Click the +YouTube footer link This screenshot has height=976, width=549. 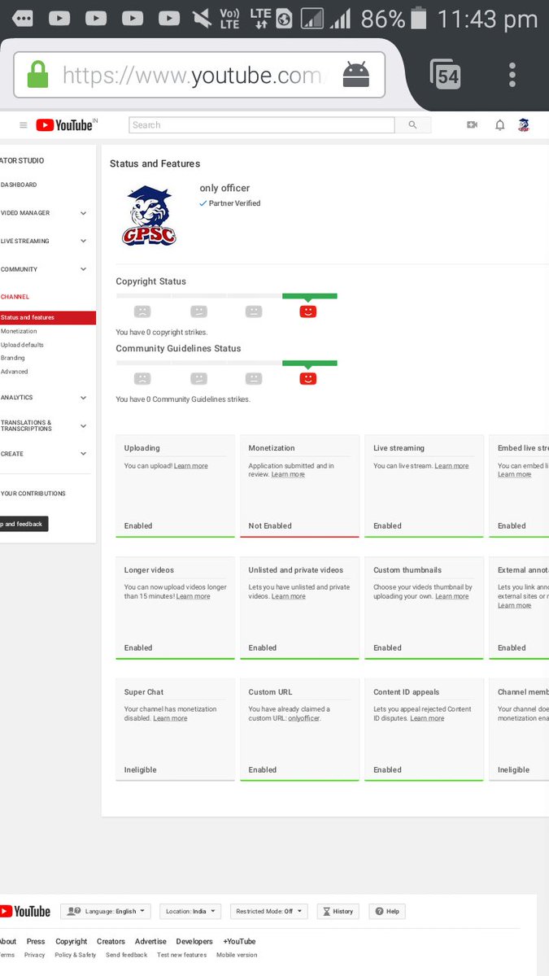click(239, 942)
